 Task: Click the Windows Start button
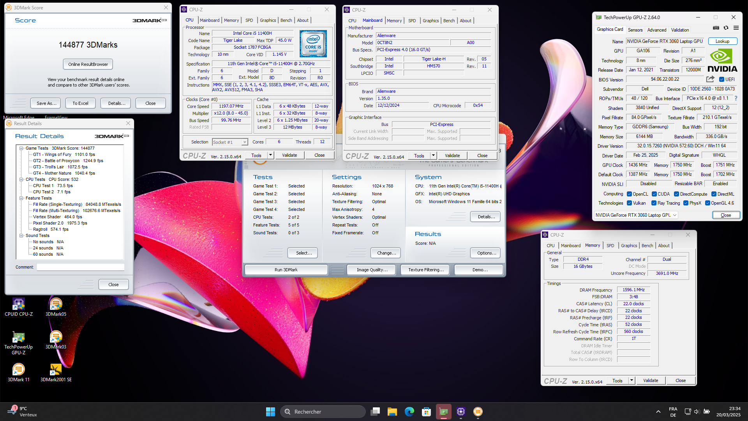click(270, 412)
